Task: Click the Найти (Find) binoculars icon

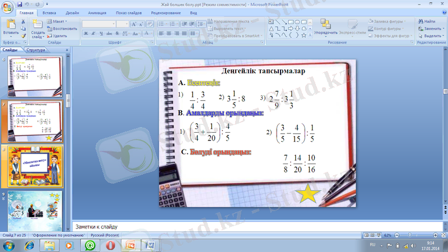Action: click(420, 21)
